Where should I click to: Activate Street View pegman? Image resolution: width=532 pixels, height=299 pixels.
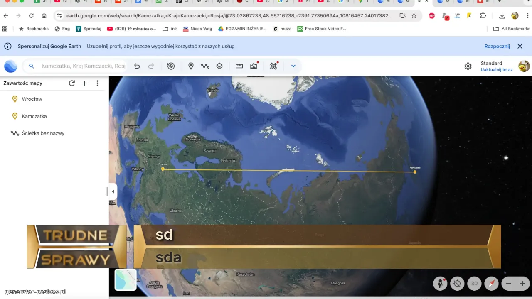(x=440, y=284)
